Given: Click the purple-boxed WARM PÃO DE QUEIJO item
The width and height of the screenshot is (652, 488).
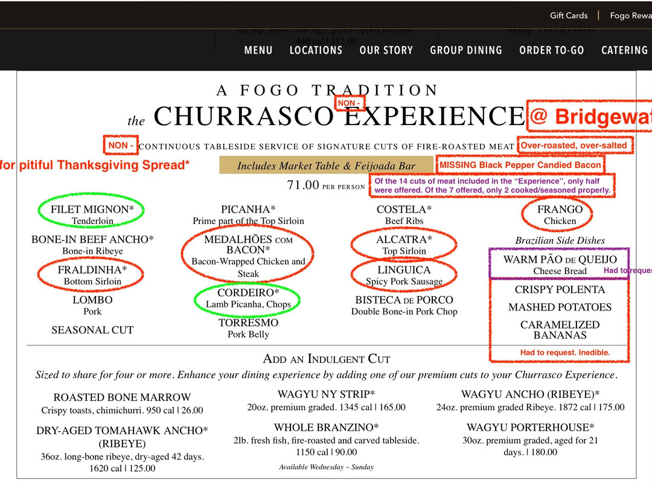Looking at the screenshot, I should 559,265.
